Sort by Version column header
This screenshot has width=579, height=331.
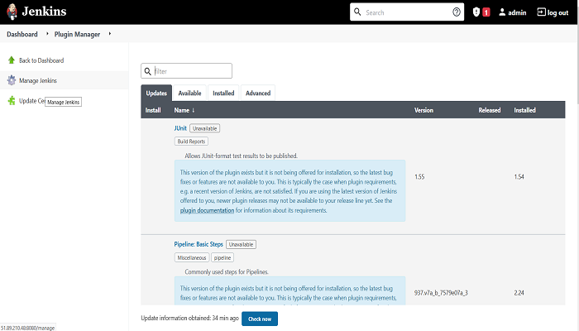423,110
